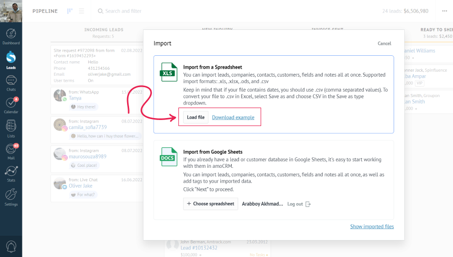453x257 pixels.
Task: Open the Download example link
Action: [x=233, y=117]
